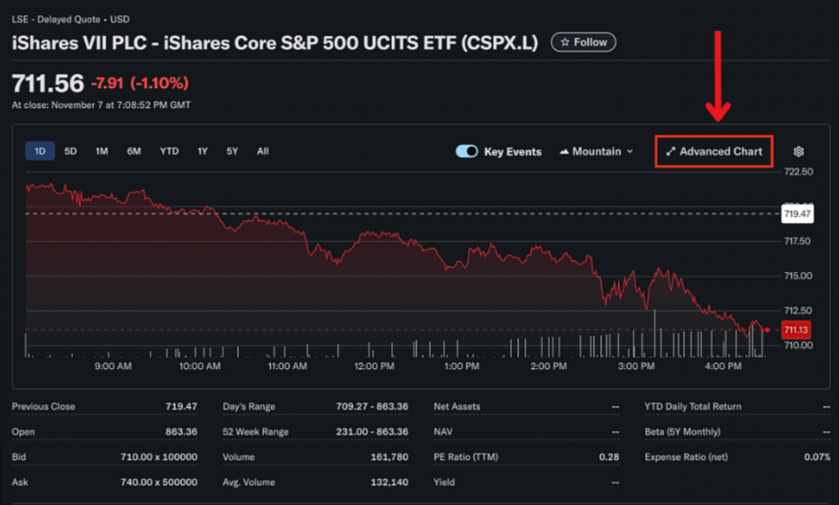The height and width of the screenshot is (505, 839).
Task: Show the 5Y chart range
Action: [x=232, y=151]
